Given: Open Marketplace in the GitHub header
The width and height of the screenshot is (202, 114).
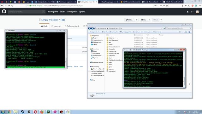Looking at the screenshot, I should [72, 12].
